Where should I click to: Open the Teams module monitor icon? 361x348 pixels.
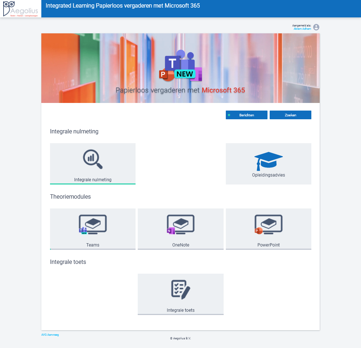click(93, 225)
